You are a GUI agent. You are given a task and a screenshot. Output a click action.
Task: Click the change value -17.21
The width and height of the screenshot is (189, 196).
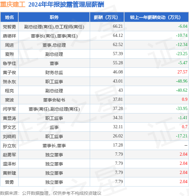[x=182, y=136]
